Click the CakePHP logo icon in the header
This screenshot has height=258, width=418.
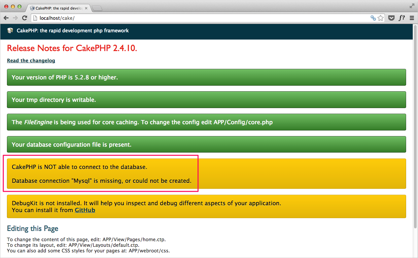(x=10, y=31)
